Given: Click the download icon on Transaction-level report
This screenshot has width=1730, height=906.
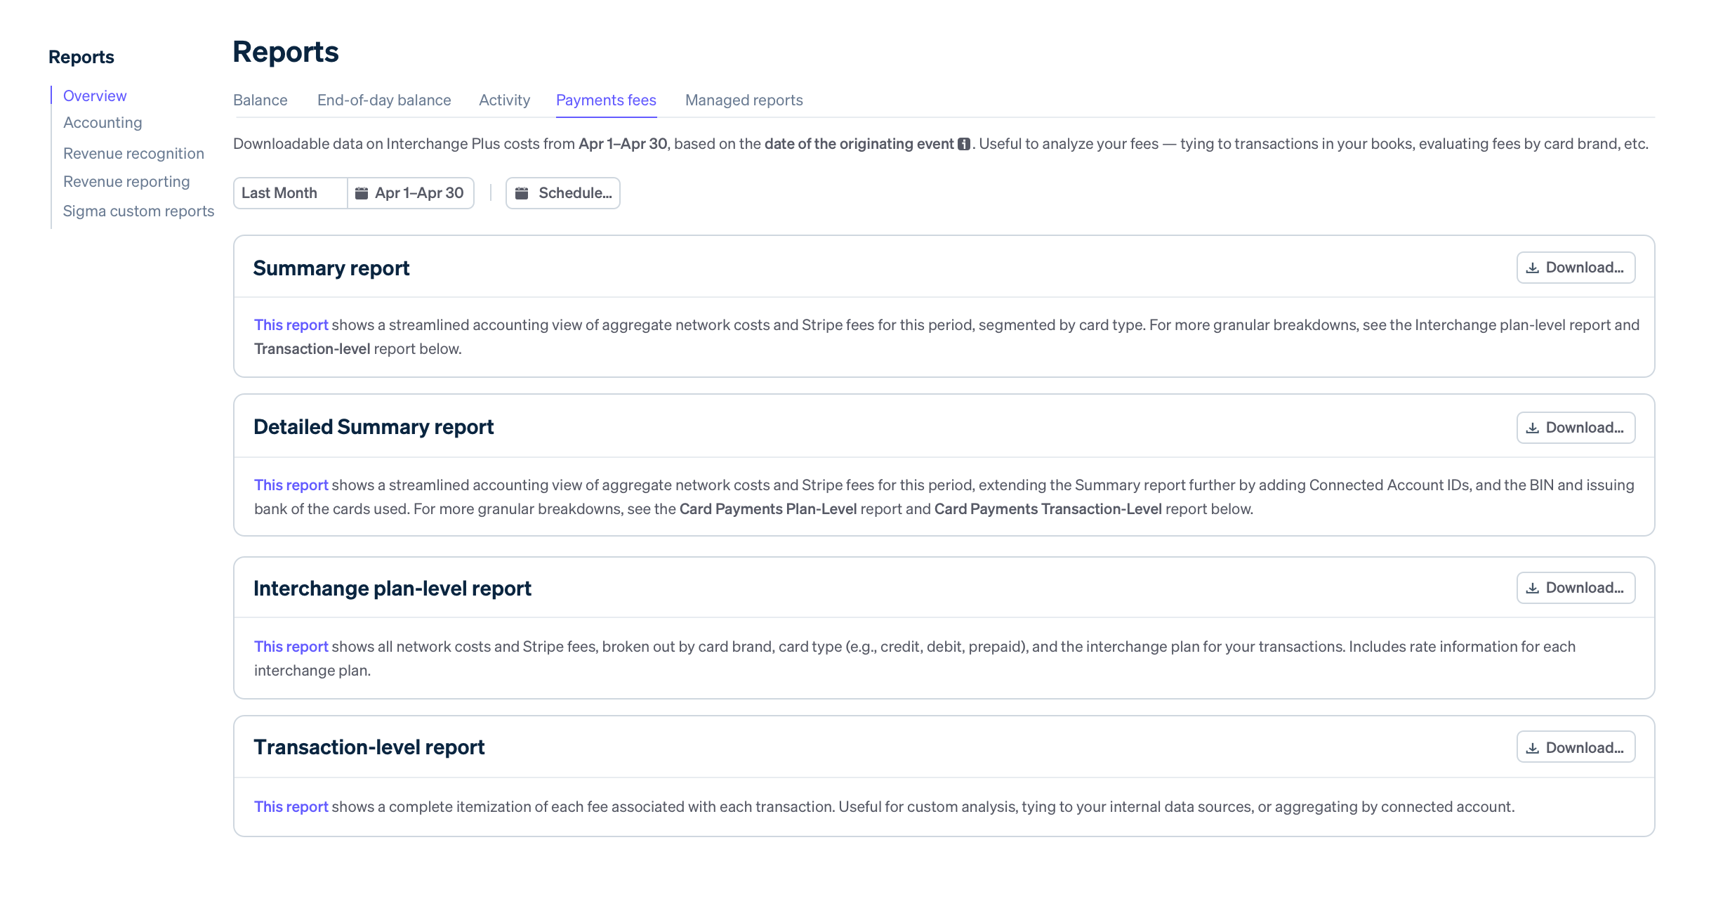Looking at the screenshot, I should [x=1532, y=747].
